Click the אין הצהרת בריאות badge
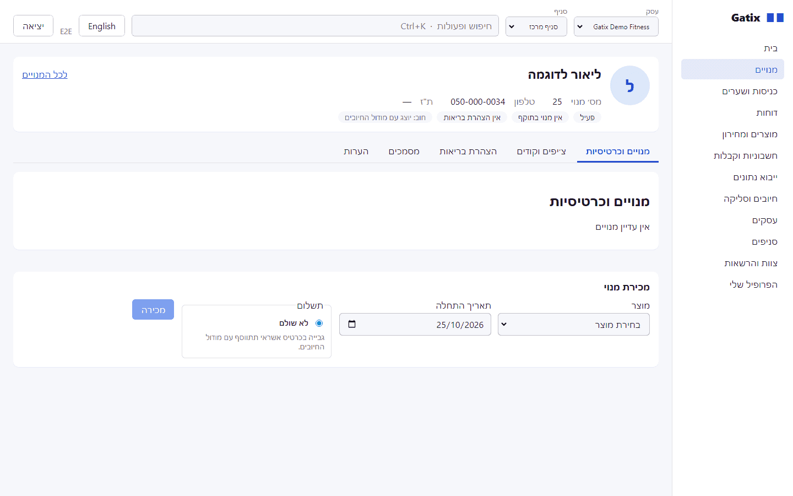Viewport: 793px width, 496px height. (x=472, y=117)
